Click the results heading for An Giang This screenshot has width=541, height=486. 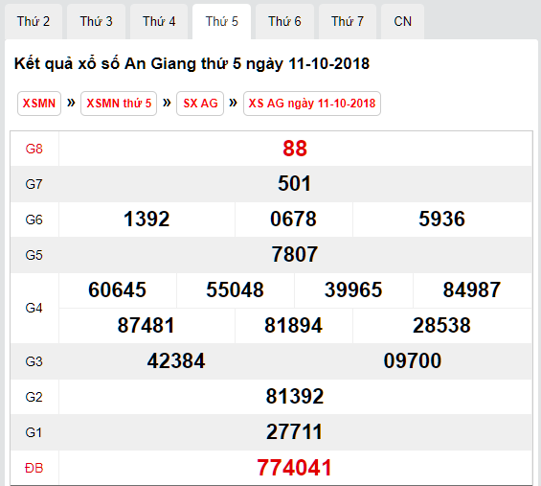(x=192, y=64)
